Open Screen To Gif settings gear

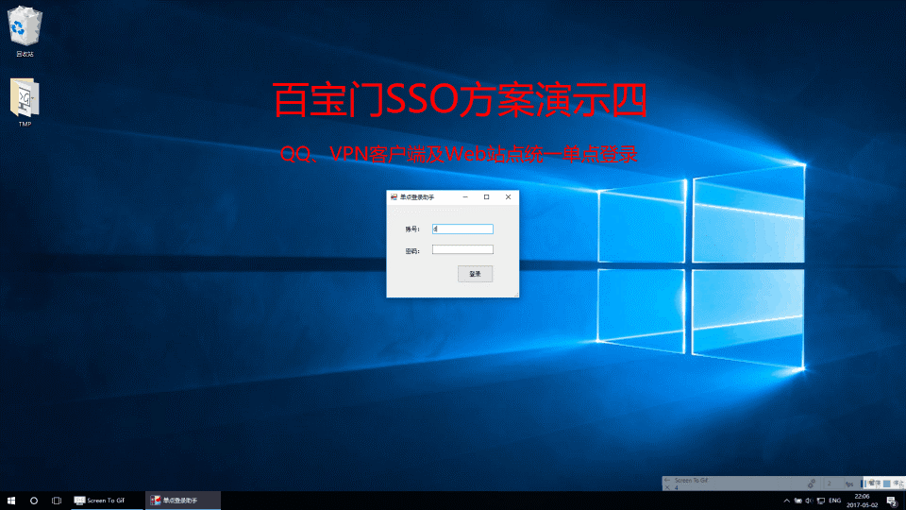[x=812, y=484]
